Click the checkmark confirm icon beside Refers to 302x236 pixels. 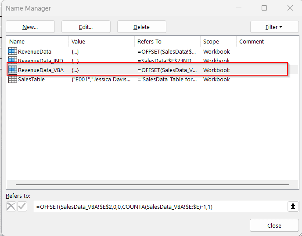point(22,207)
